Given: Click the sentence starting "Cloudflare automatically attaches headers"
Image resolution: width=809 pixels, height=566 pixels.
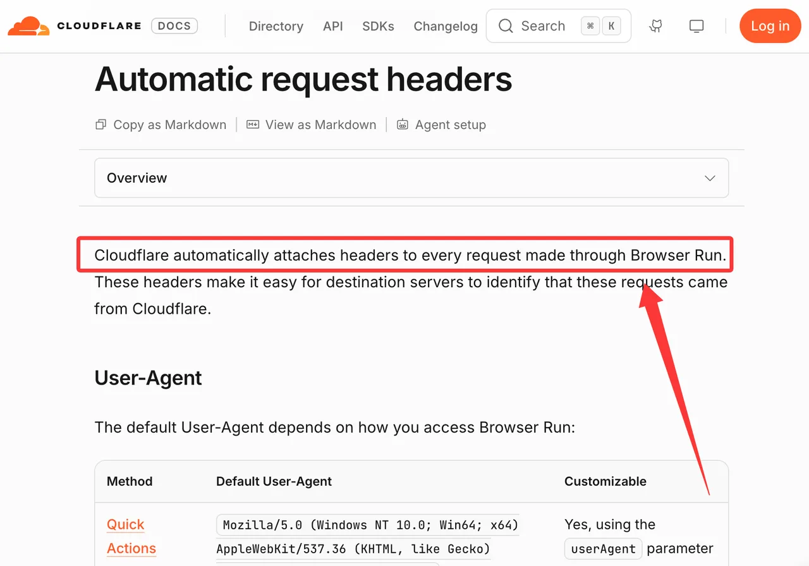Looking at the screenshot, I should pyautogui.click(x=411, y=255).
